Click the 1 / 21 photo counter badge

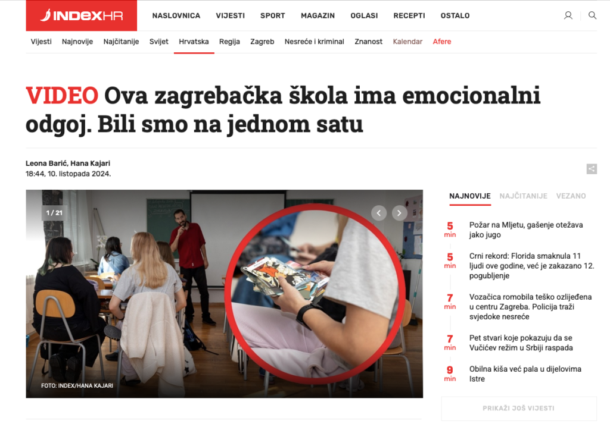tap(54, 213)
